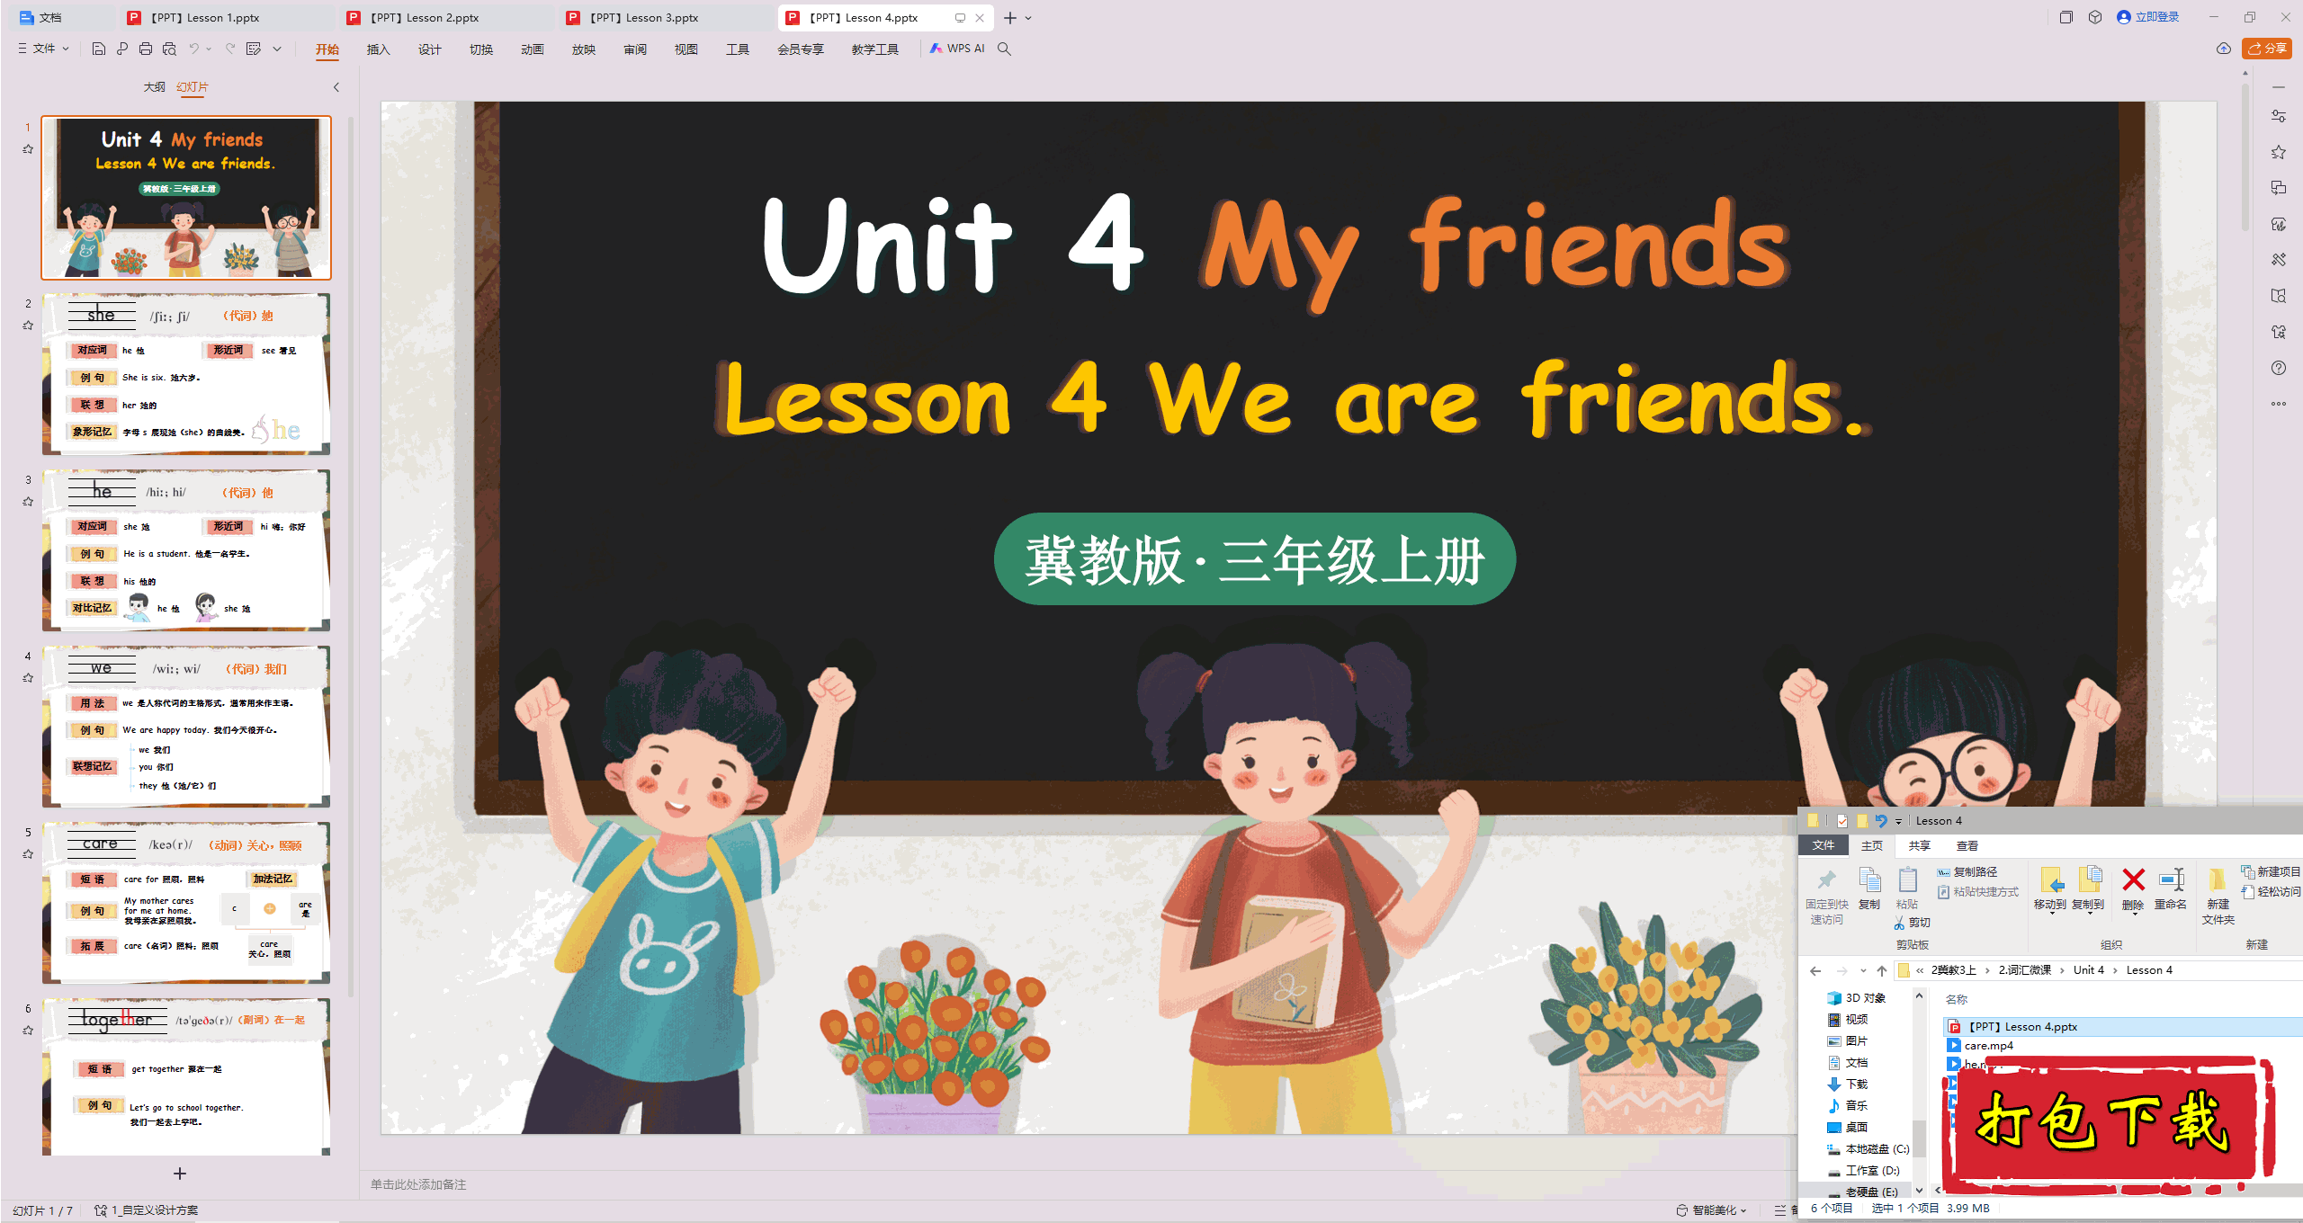Click the add slide plus button
The width and height of the screenshot is (2303, 1223).
(180, 1174)
